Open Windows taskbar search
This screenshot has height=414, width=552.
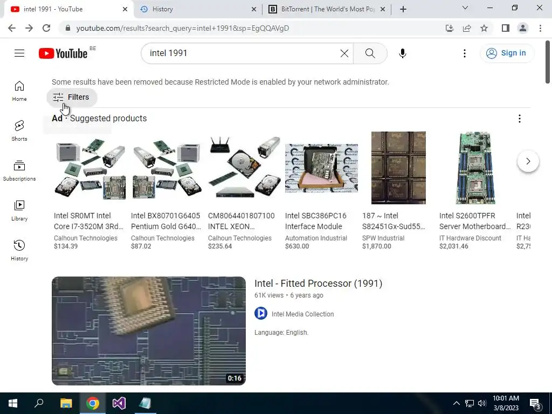coord(39,403)
